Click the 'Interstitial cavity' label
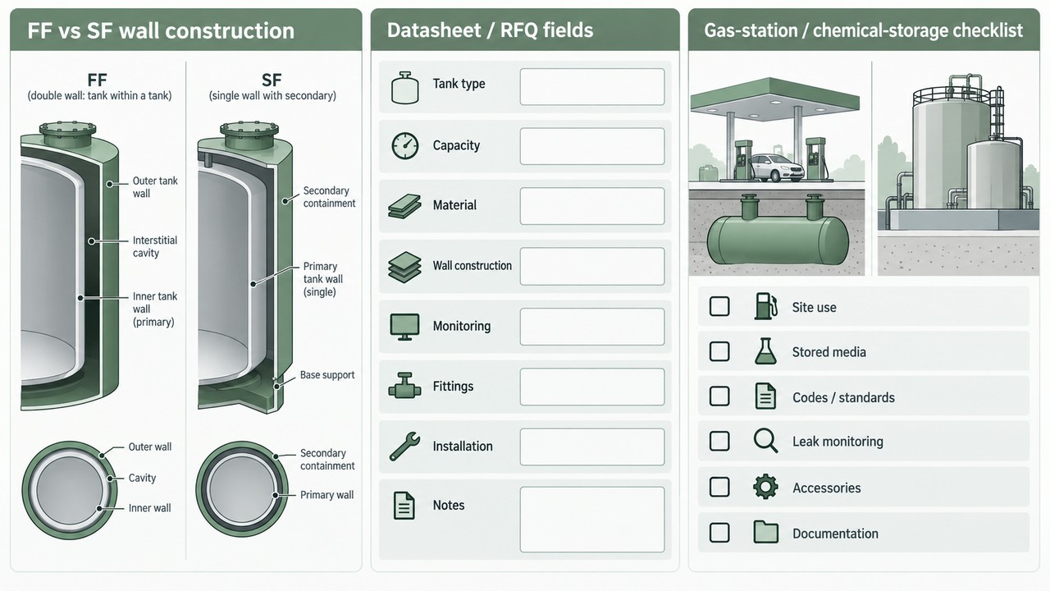Screen dimensions: 1050x591 155,246
